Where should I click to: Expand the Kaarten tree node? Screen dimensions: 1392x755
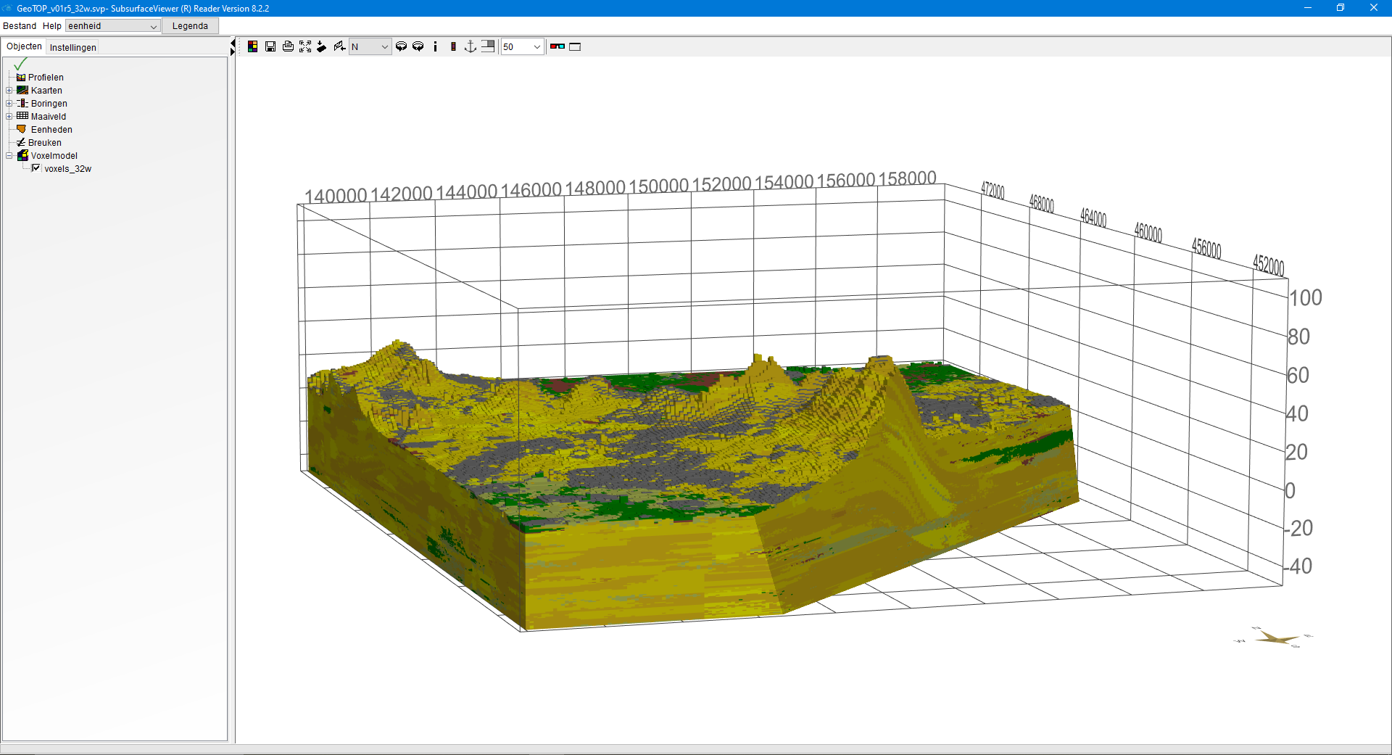9,91
